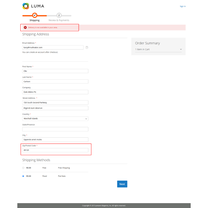Click the red error icon in the delivery message
208x208 pixels.
(25, 27)
